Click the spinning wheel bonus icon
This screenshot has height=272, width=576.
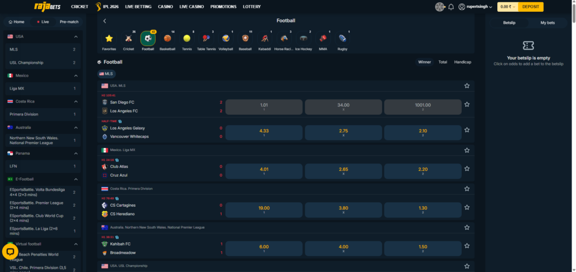[x=440, y=7]
